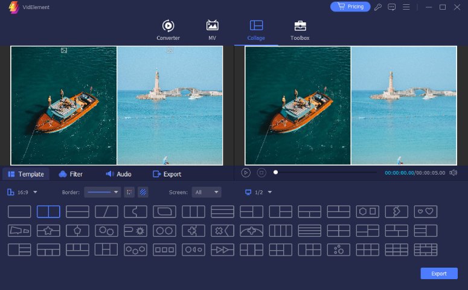Expand the 16:9 aspect ratio dropdown

point(22,192)
